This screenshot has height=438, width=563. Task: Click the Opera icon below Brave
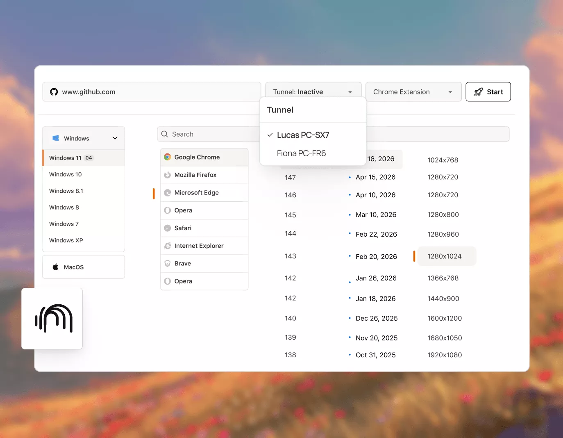pos(168,281)
